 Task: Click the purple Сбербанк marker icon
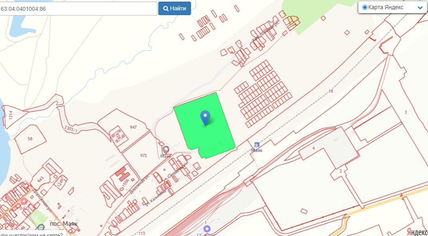(x=207, y=229)
